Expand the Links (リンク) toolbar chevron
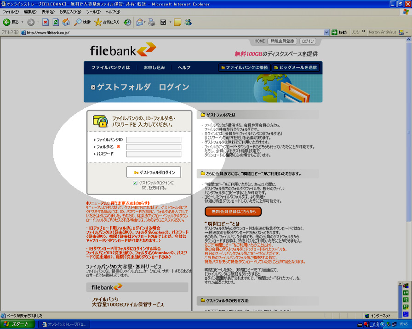 tap(364, 32)
